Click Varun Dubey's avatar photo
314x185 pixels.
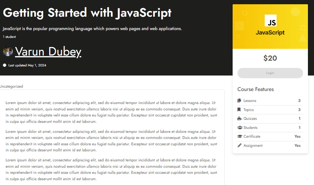8,52
